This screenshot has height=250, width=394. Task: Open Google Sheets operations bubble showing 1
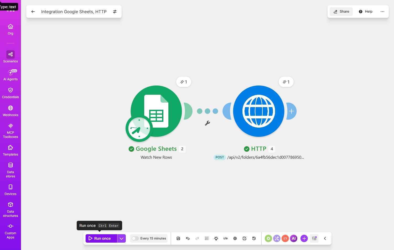click(x=184, y=82)
